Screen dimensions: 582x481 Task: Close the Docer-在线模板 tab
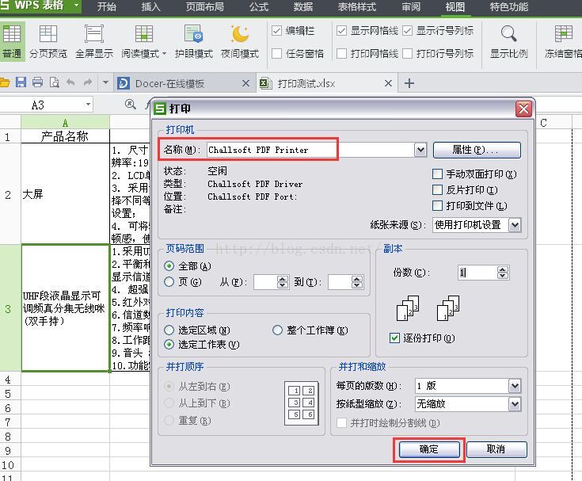pos(245,83)
